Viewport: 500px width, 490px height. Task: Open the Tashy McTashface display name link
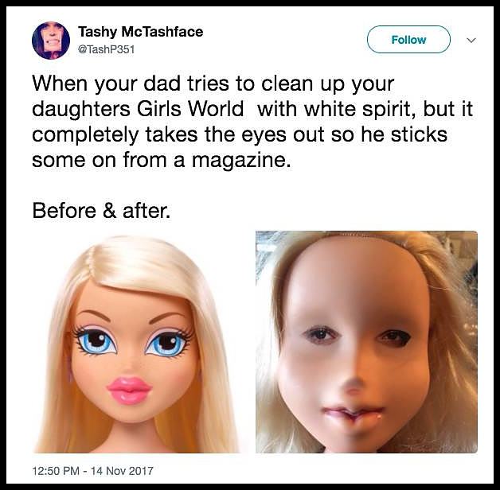tap(140, 32)
